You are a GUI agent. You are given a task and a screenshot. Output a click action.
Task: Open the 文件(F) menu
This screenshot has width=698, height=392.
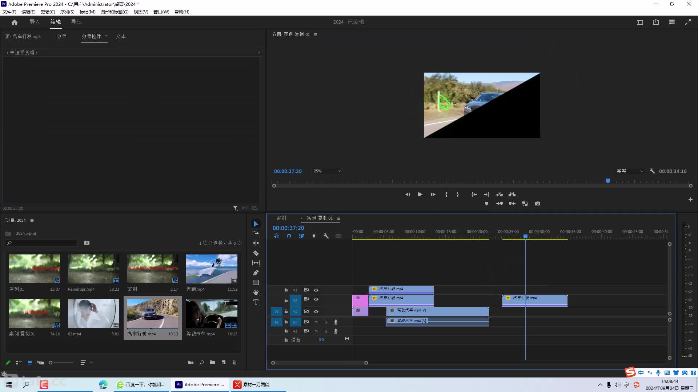pyautogui.click(x=9, y=12)
